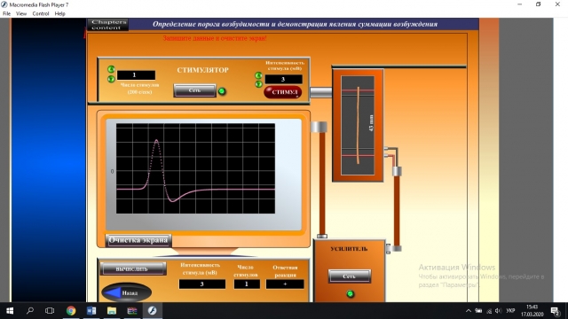Decrease number of stimuli with down arrow
The width and height of the screenshot is (568, 319).
[111, 79]
